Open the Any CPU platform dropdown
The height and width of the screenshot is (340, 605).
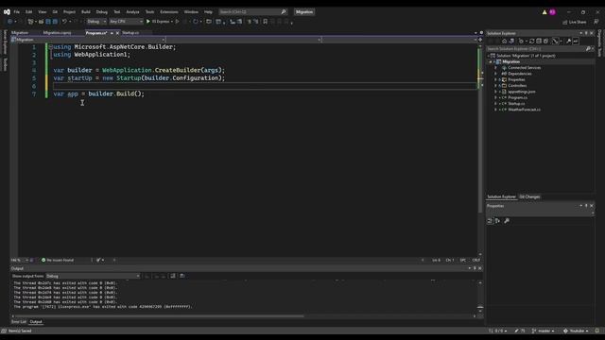(x=126, y=22)
